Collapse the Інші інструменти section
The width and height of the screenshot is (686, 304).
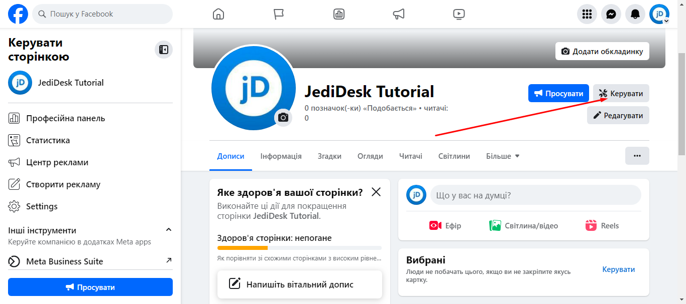coord(169,230)
